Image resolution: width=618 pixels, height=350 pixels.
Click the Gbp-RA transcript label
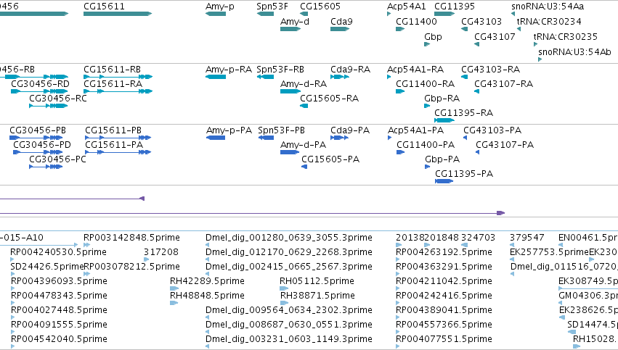pos(442,99)
